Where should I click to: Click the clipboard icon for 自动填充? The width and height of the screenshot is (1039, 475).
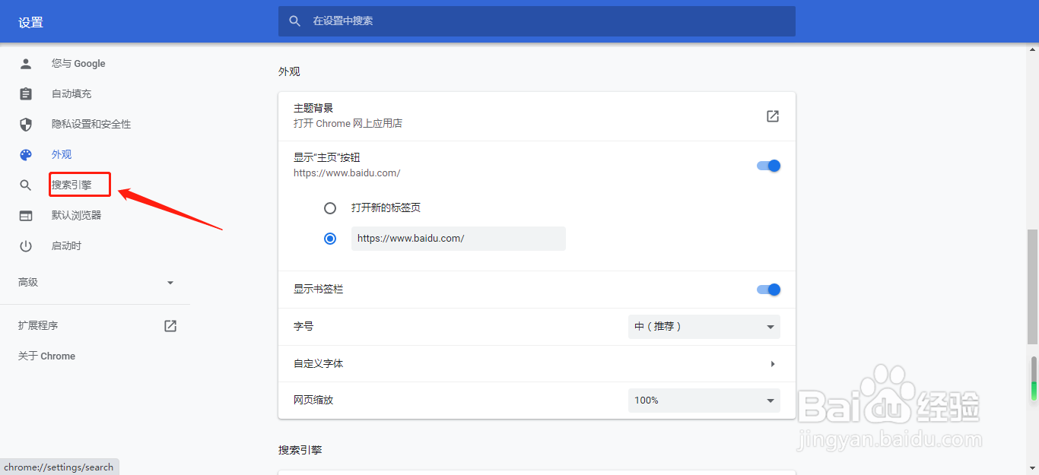point(26,94)
